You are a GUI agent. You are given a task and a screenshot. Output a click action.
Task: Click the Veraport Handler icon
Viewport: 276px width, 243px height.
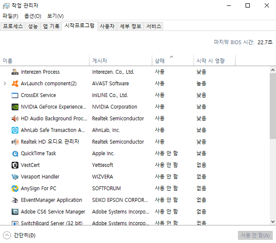coord(15,177)
